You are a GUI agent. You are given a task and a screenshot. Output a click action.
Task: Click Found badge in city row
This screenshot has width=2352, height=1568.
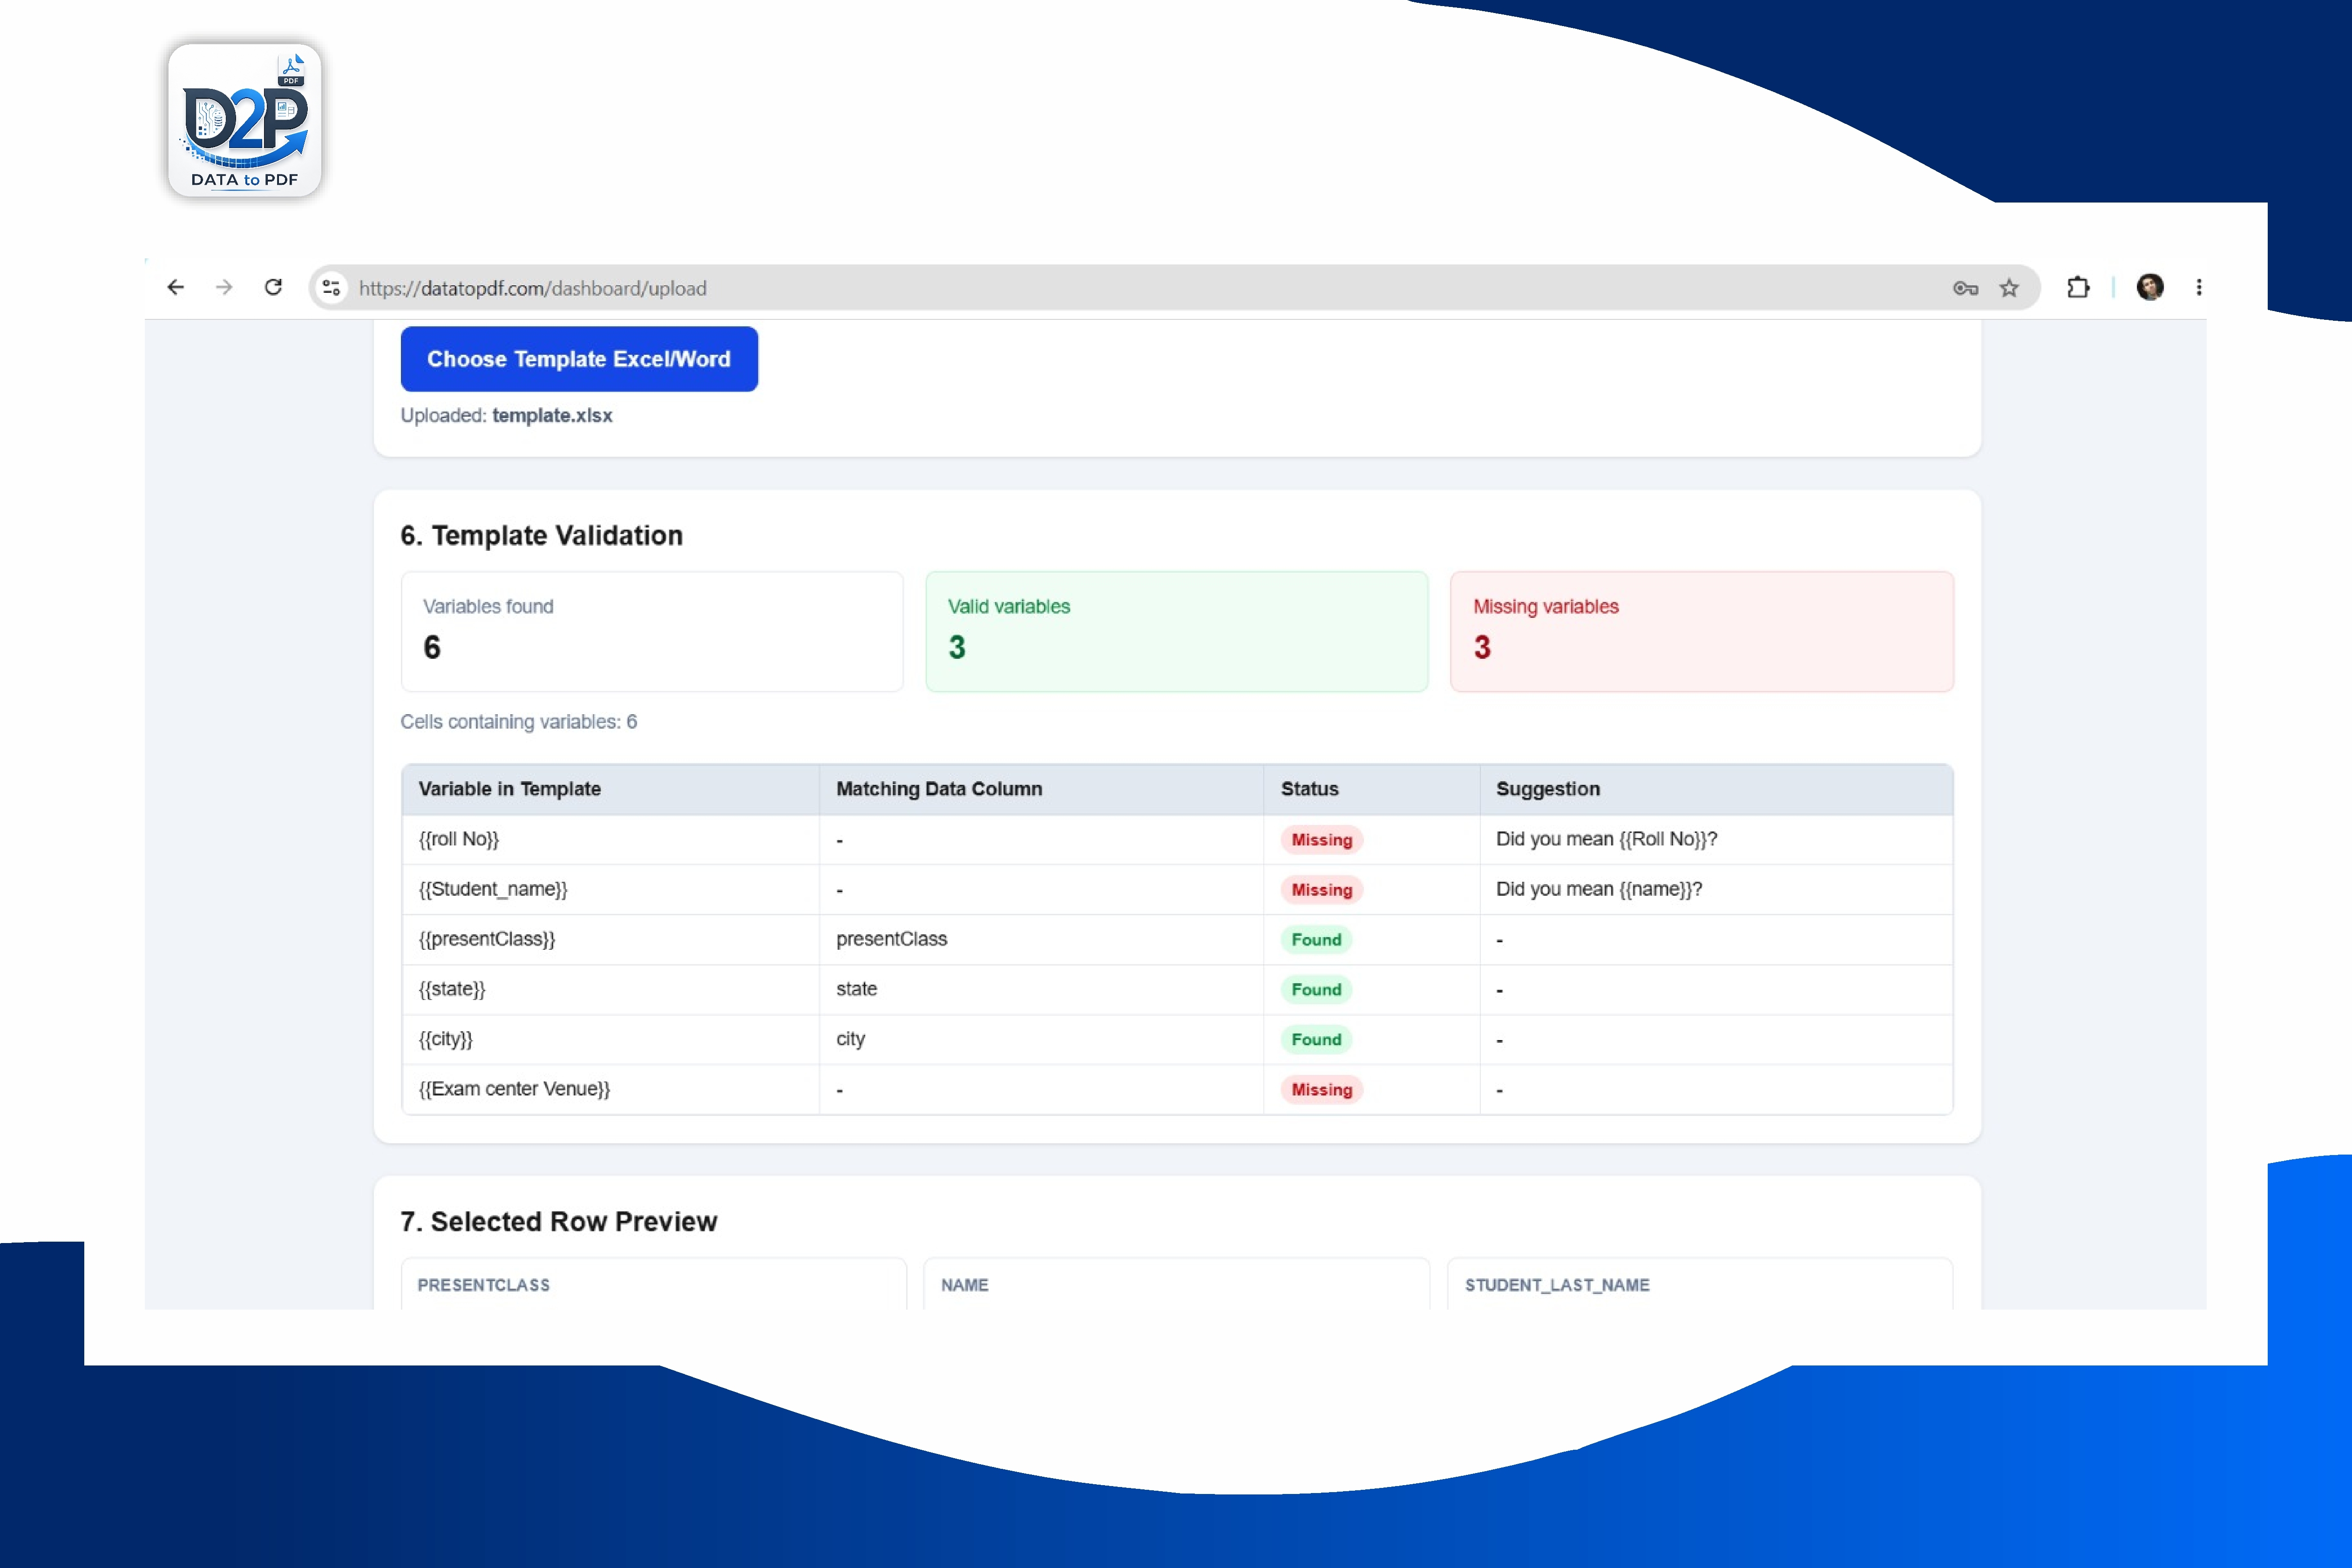pos(1316,1040)
